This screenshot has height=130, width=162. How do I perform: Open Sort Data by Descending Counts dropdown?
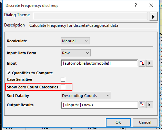[x=86, y=96]
